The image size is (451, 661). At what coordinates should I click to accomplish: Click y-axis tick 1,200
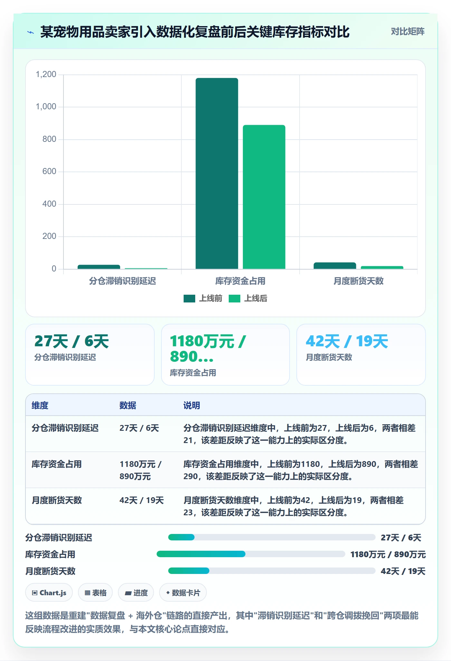pyautogui.click(x=46, y=74)
